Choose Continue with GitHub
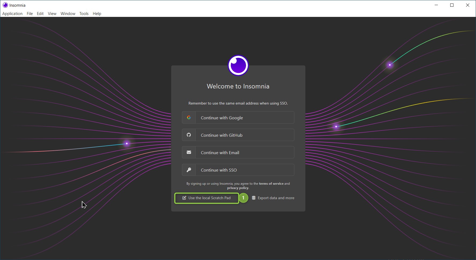 point(238,135)
